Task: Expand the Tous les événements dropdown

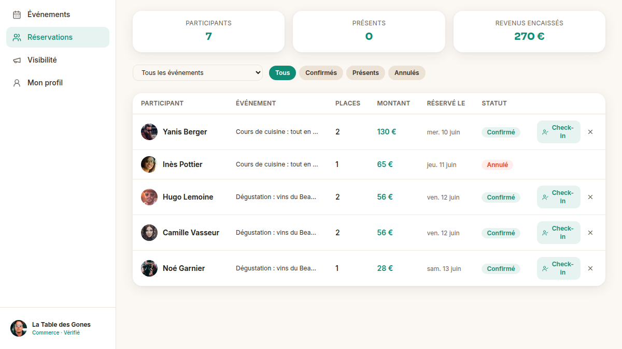Action: coord(197,73)
